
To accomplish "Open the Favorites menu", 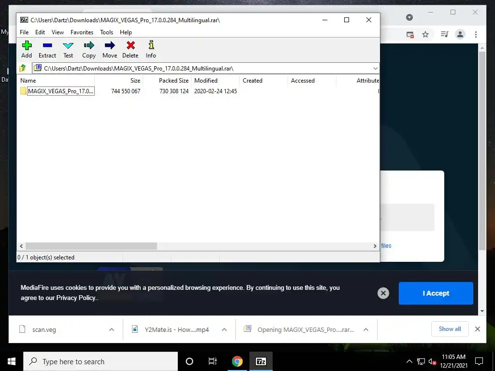I will [x=82, y=32].
